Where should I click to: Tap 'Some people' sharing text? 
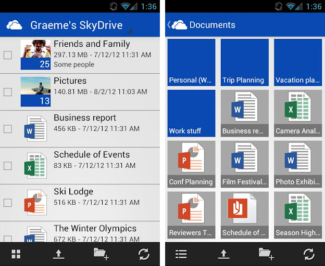click(74, 64)
